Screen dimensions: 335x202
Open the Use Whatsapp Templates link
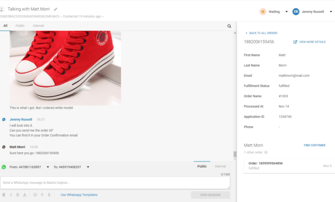pyautogui.click(x=79, y=195)
